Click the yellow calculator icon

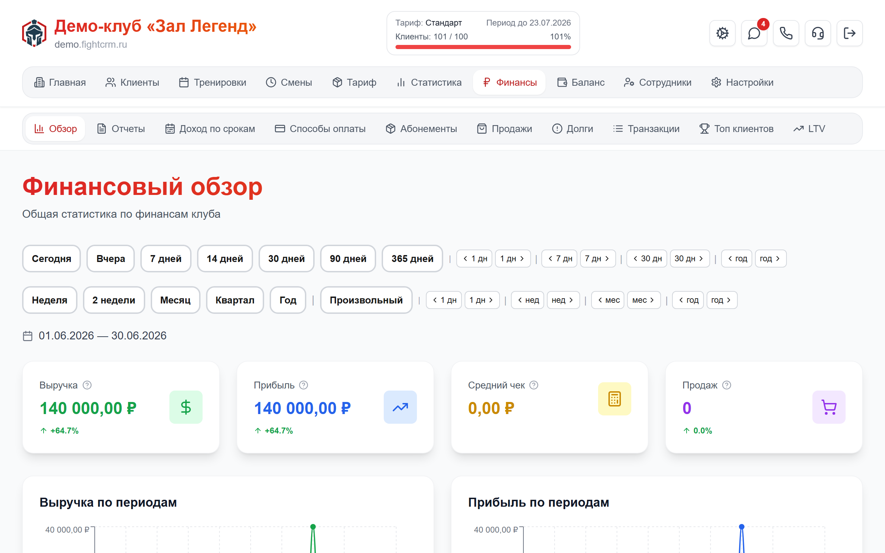tap(614, 399)
